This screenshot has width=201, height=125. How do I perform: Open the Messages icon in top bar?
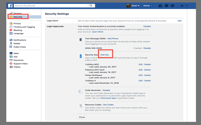point(166,6)
